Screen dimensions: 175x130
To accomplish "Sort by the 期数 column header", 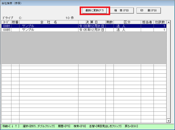I will pos(110,22).
